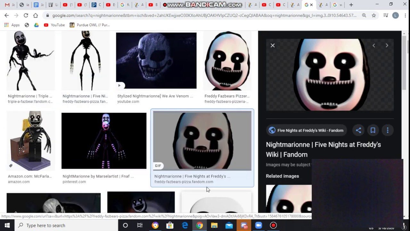Click the amazon.com source text
Image resolution: width=410 pixels, height=231 pixels.
coord(19,182)
